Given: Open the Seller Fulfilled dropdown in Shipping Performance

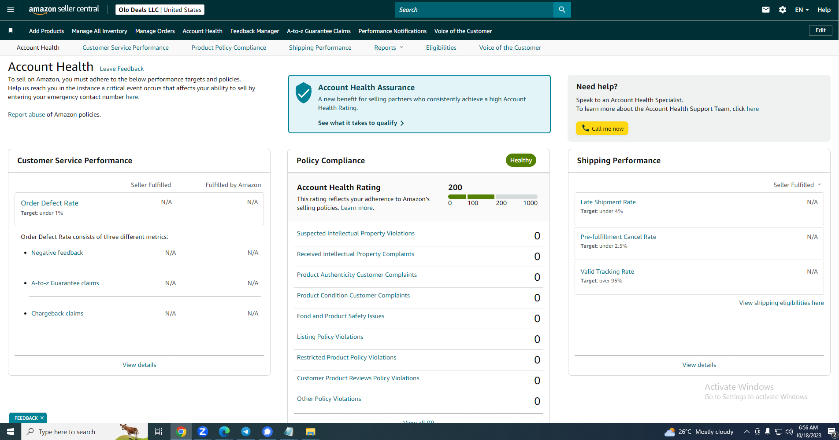Looking at the screenshot, I should click(x=798, y=185).
